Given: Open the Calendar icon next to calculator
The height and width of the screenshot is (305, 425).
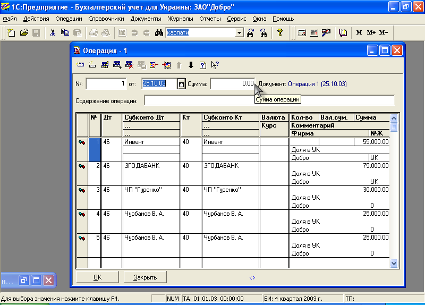Looking at the screenshot, I should click(314, 33).
